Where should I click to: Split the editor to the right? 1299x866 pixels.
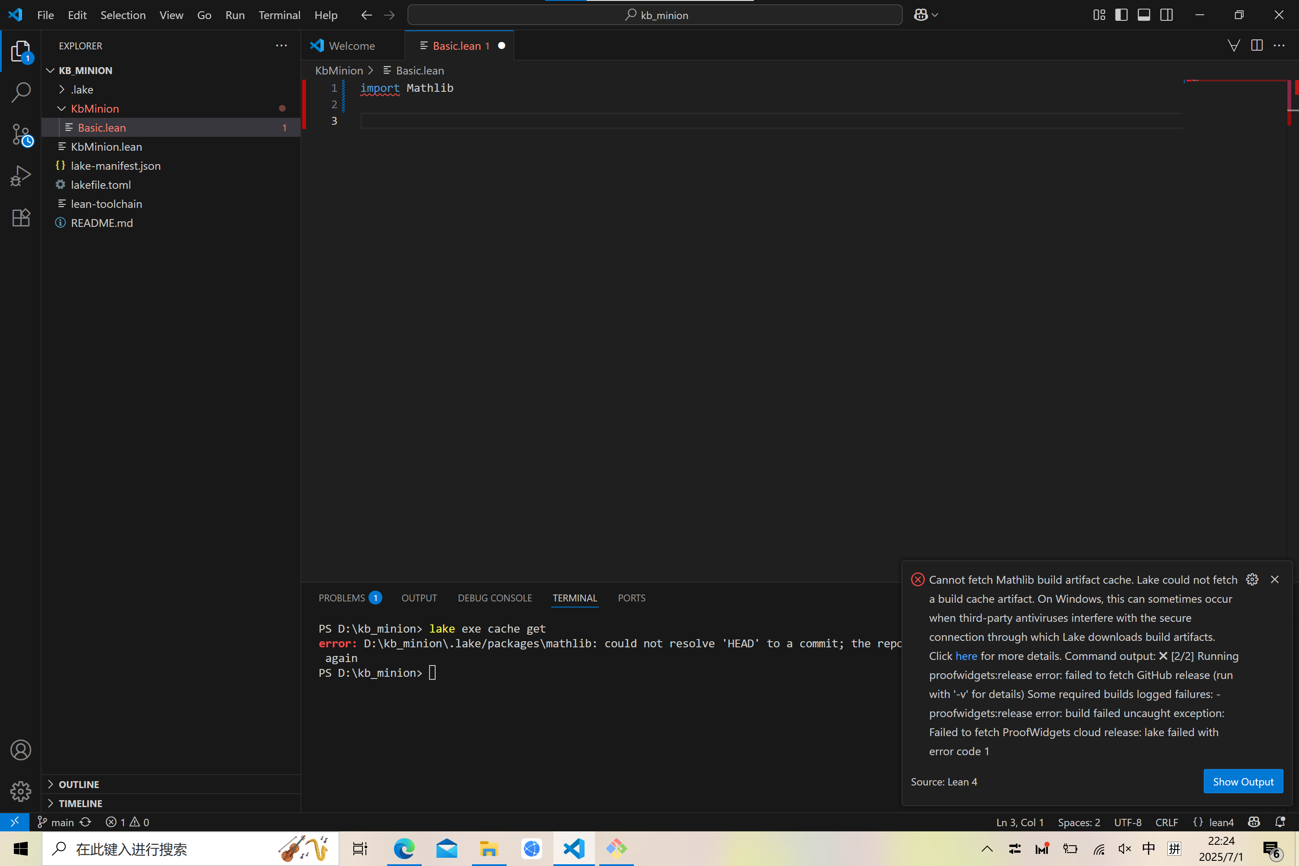(1257, 46)
